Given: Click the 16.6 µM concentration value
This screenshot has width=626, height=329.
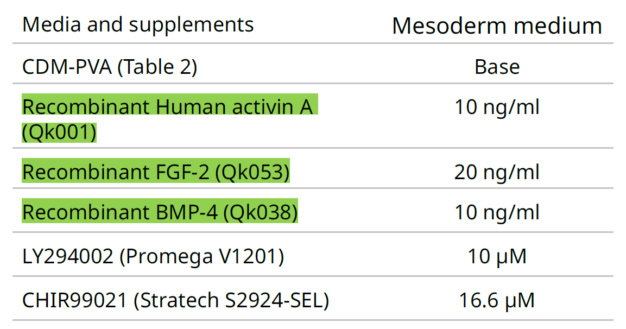Looking at the screenshot, I should pos(497,300).
